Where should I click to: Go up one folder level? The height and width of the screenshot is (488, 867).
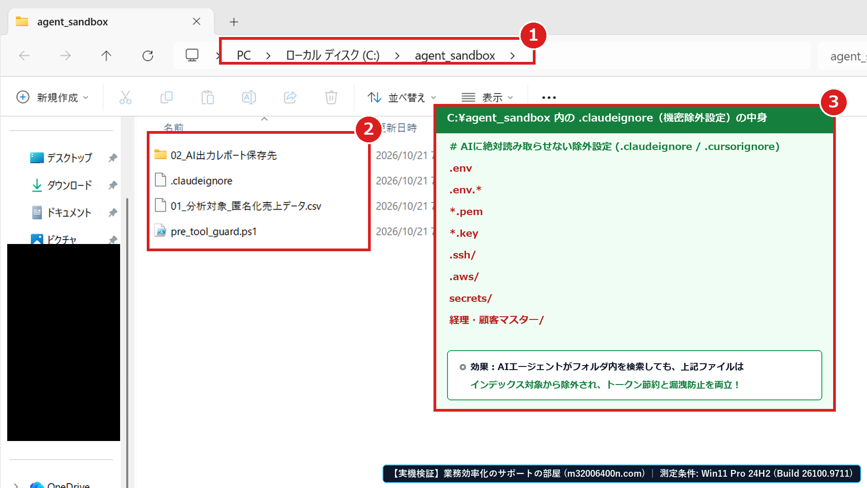pyautogui.click(x=106, y=56)
